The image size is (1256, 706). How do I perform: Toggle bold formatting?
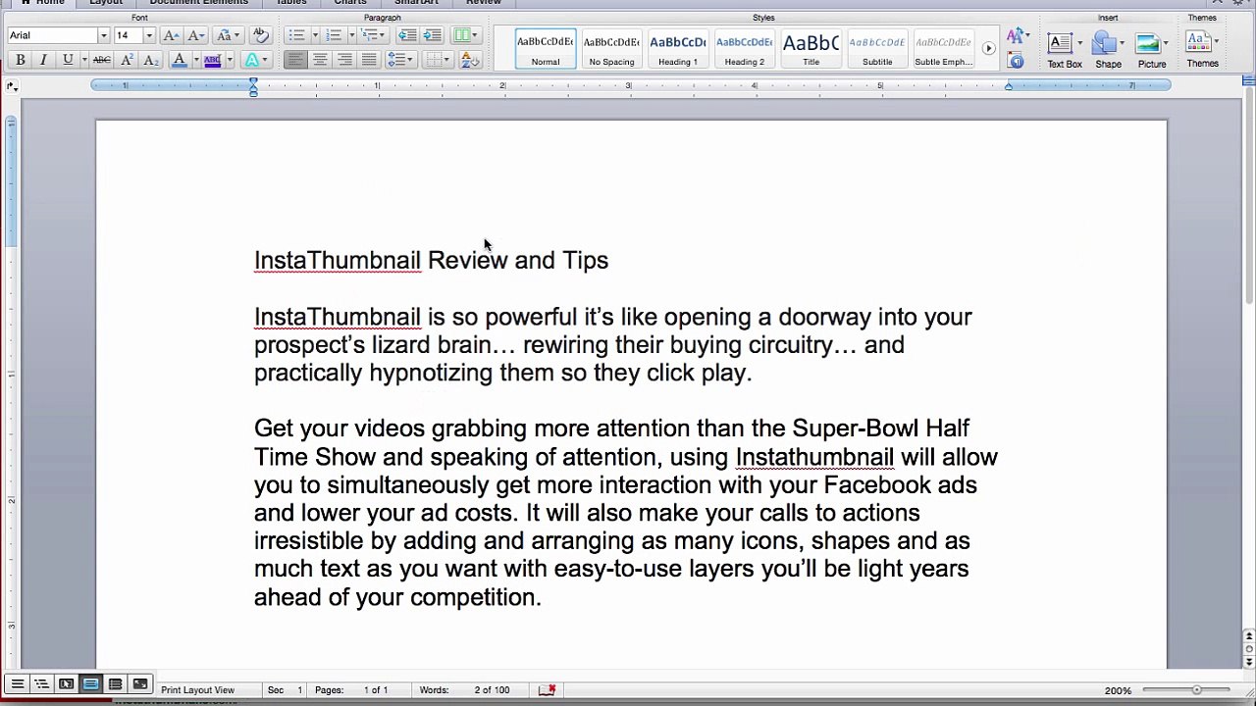point(20,61)
